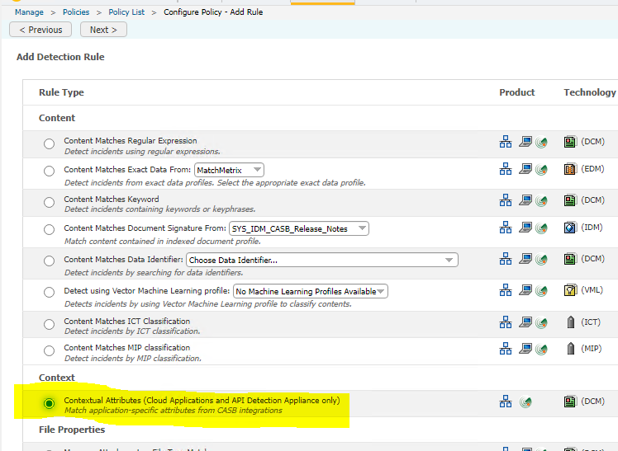Open the No Machine Learning Profiles Available dropdown
This screenshot has height=451, width=618.
coord(310,291)
